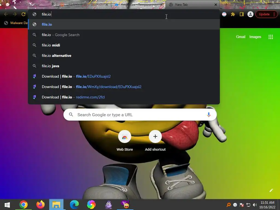Image resolution: width=280 pixels, height=210 pixels.
Task: Open the Google apps grid
Action: [x=270, y=37]
